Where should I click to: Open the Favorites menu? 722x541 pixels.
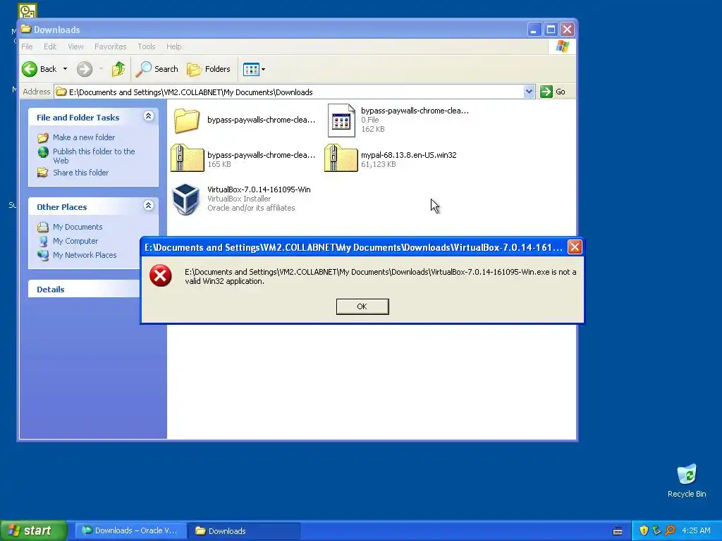[111, 46]
